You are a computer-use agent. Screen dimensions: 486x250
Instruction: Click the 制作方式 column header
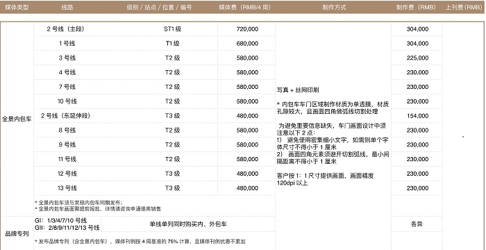(334, 8)
